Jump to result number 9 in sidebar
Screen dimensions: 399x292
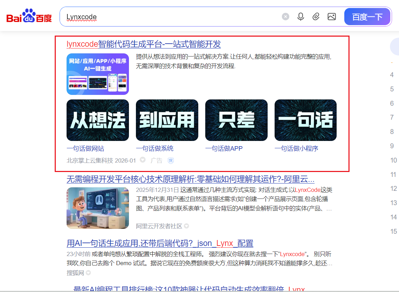(x=392, y=146)
